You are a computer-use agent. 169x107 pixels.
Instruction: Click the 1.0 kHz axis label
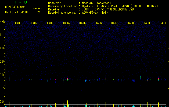click(2, 48)
